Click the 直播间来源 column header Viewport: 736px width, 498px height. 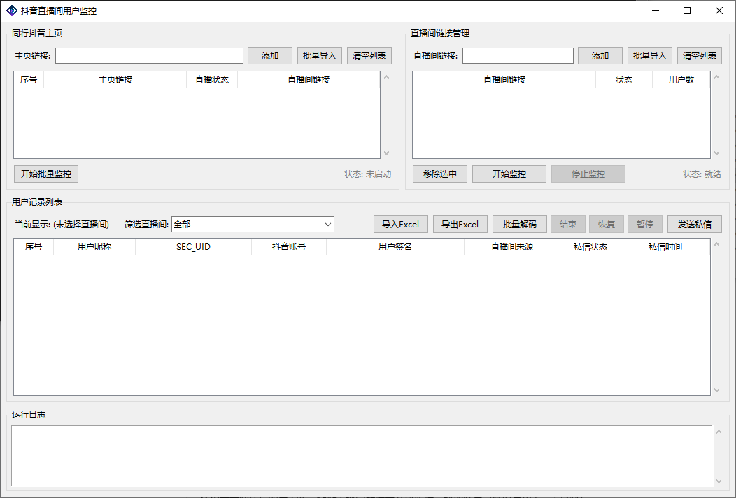click(x=512, y=247)
